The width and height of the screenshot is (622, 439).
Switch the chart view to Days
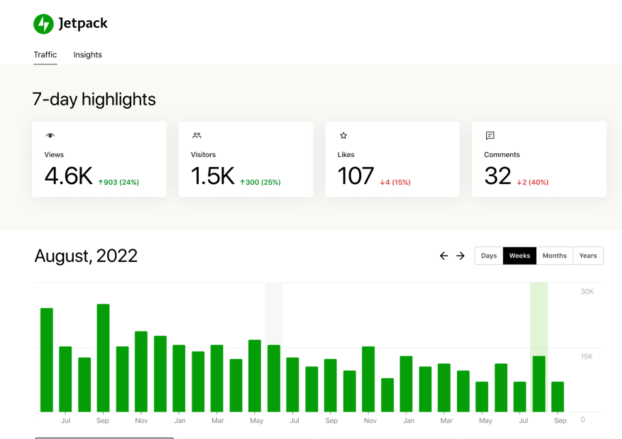(x=488, y=256)
